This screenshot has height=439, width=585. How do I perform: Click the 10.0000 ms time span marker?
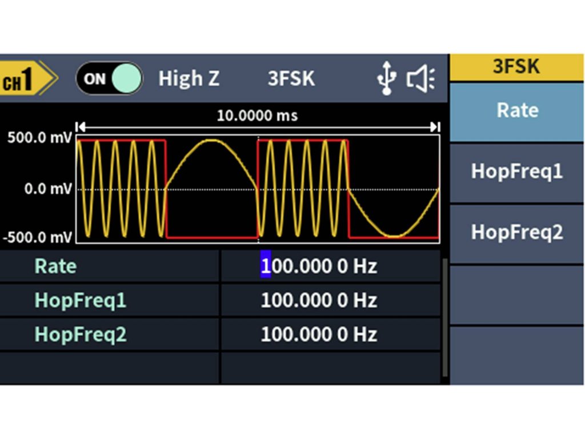[257, 116]
